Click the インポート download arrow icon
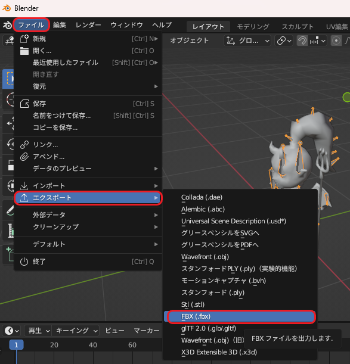This screenshot has height=364, width=350. (24, 186)
